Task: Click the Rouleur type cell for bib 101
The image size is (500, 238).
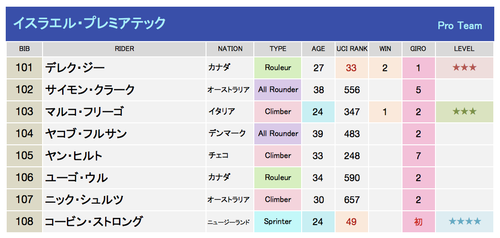Action: point(278,68)
